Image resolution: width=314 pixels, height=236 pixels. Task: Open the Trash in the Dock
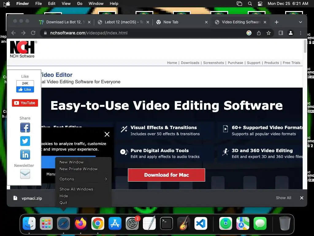click(285, 223)
